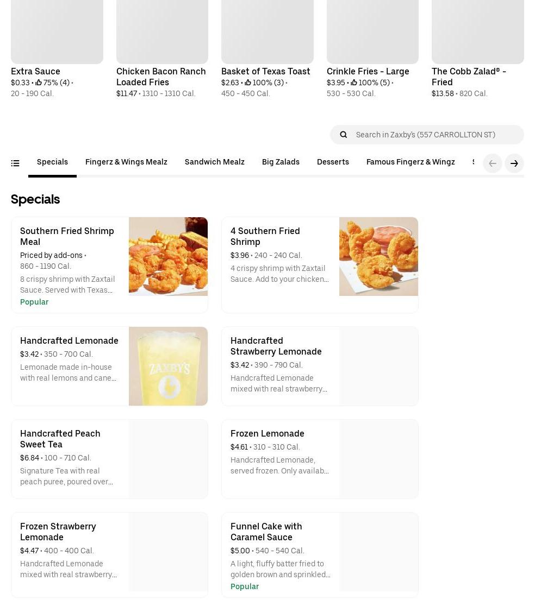Select Famous Fingerz & Wingz tab

[x=410, y=162]
